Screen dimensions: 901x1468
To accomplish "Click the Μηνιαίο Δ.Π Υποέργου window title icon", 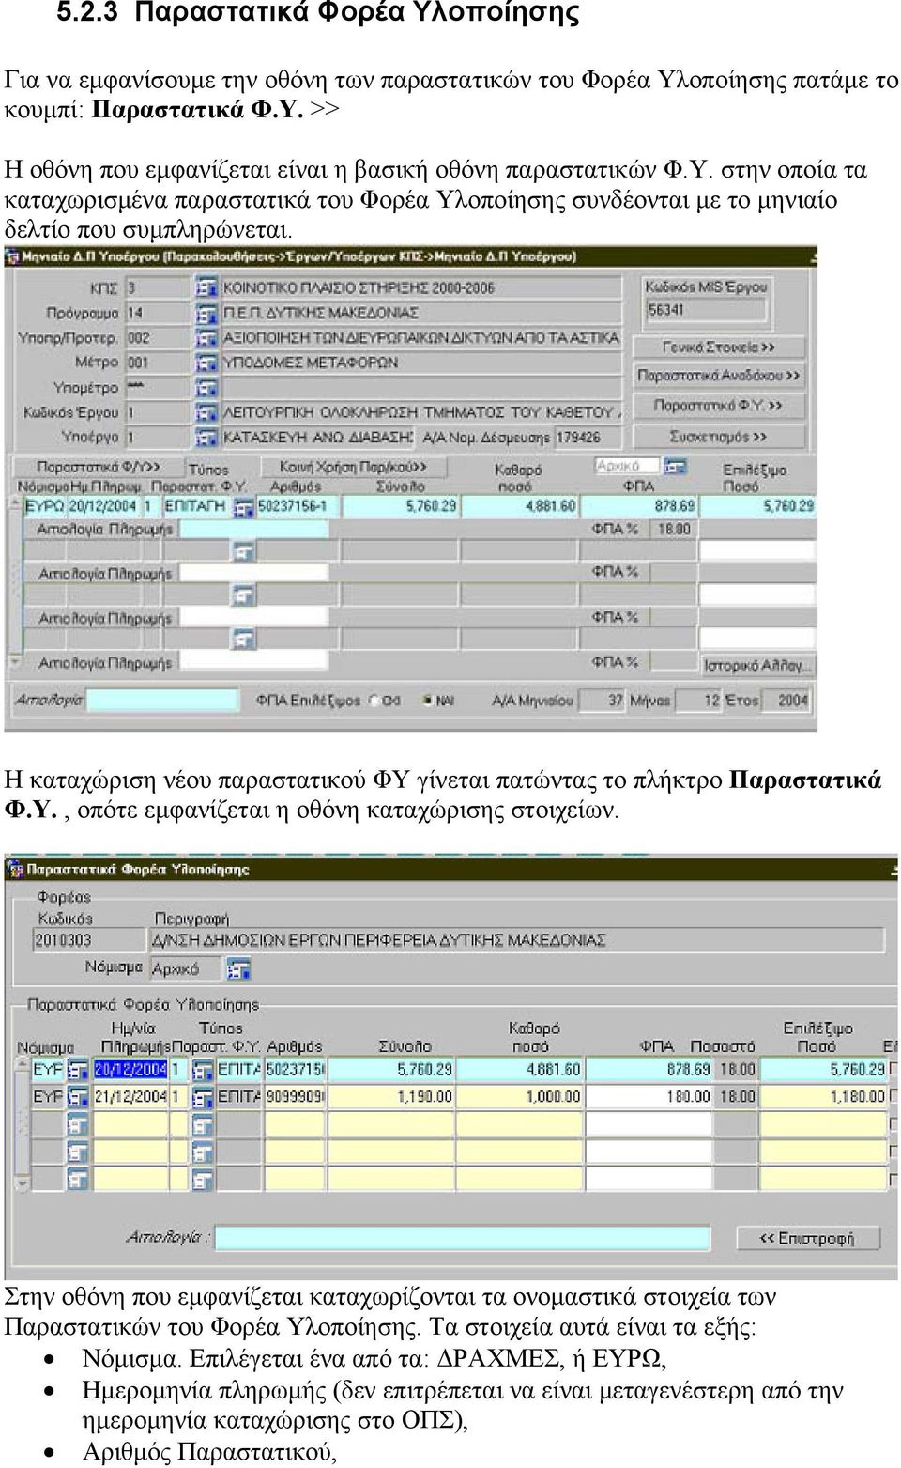I will point(13,255).
